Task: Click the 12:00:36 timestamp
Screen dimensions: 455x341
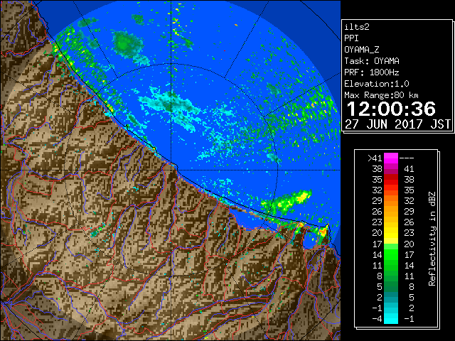Action: click(x=391, y=109)
